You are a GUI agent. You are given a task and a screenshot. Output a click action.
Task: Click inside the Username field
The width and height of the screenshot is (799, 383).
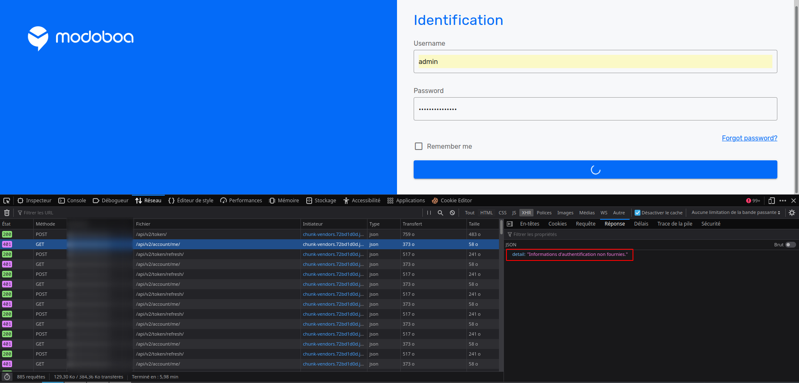point(595,61)
